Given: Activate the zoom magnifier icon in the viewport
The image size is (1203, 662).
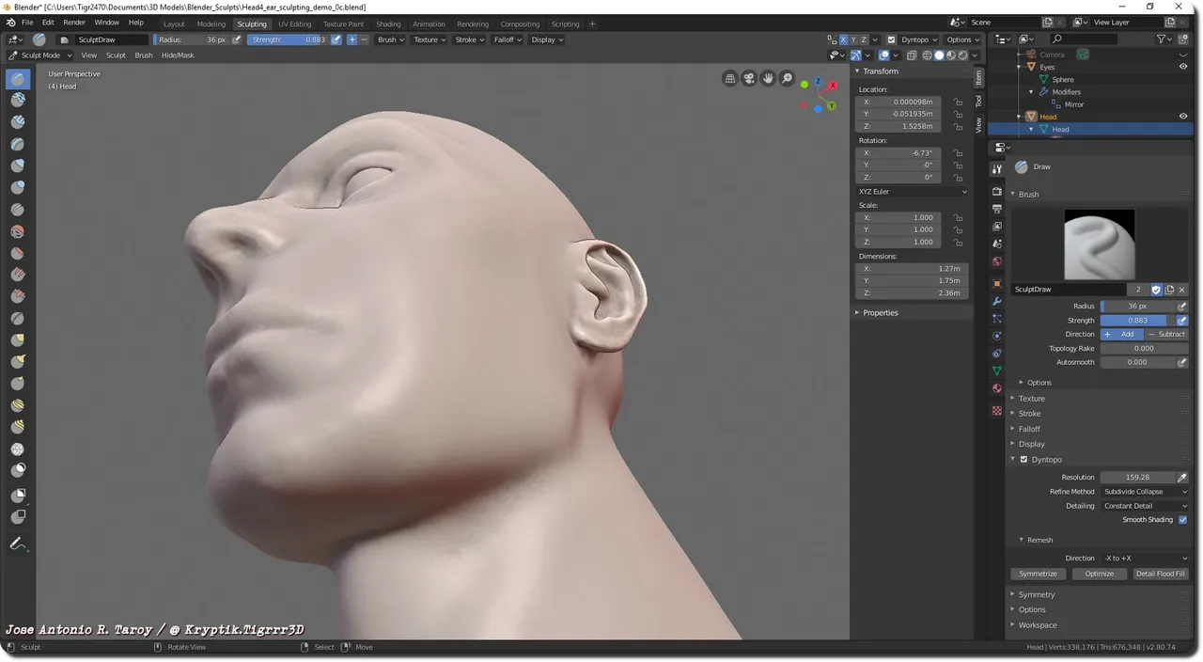Looking at the screenshot, I should point(787,78).
